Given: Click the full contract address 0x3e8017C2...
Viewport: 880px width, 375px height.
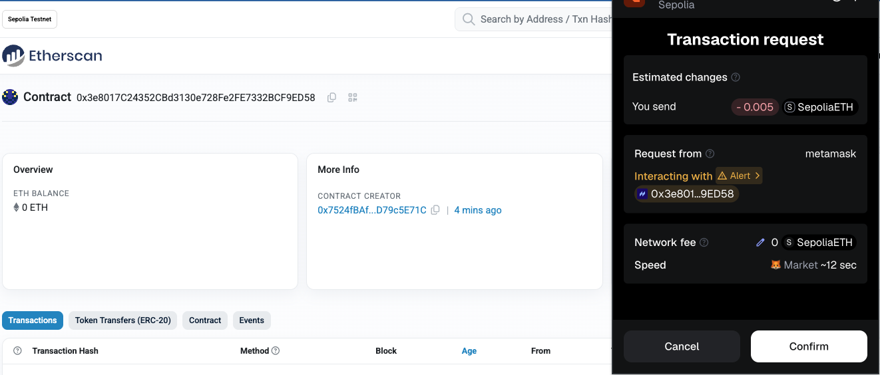Looking at the screenshot, I should click(196, 98).
